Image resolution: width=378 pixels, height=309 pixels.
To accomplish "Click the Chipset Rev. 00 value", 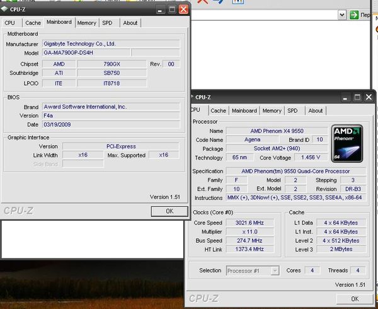I will [171, 64].
